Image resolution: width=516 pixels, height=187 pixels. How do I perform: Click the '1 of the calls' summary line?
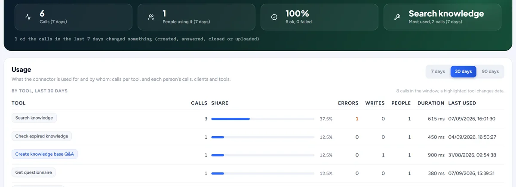[137, 39]
